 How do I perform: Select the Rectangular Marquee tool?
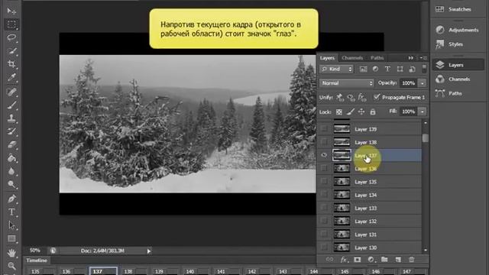click(x=11, y=24)
